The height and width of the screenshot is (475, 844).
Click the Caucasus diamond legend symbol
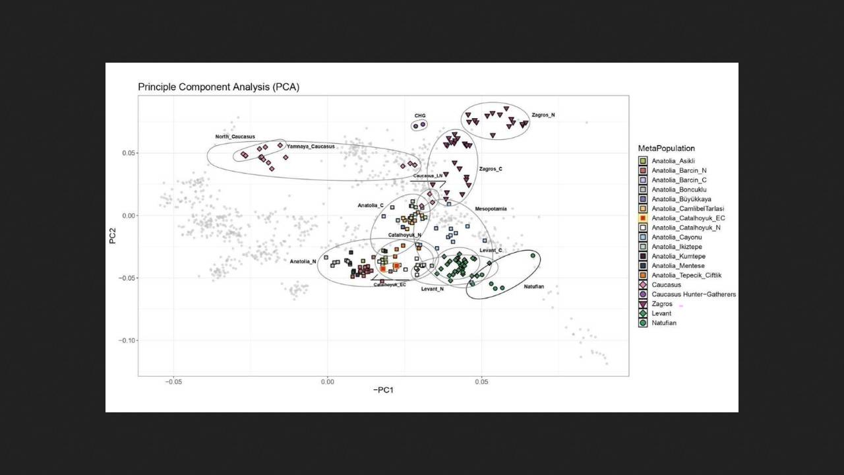click(643, 285)
